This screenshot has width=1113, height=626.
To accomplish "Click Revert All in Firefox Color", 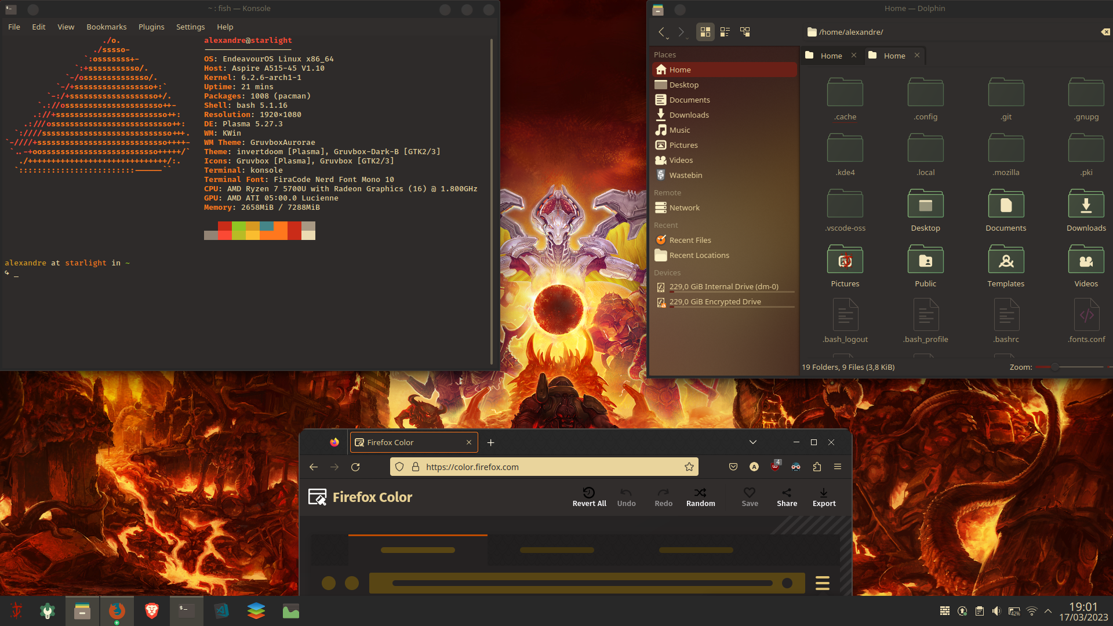I will [x=589, y=497].
